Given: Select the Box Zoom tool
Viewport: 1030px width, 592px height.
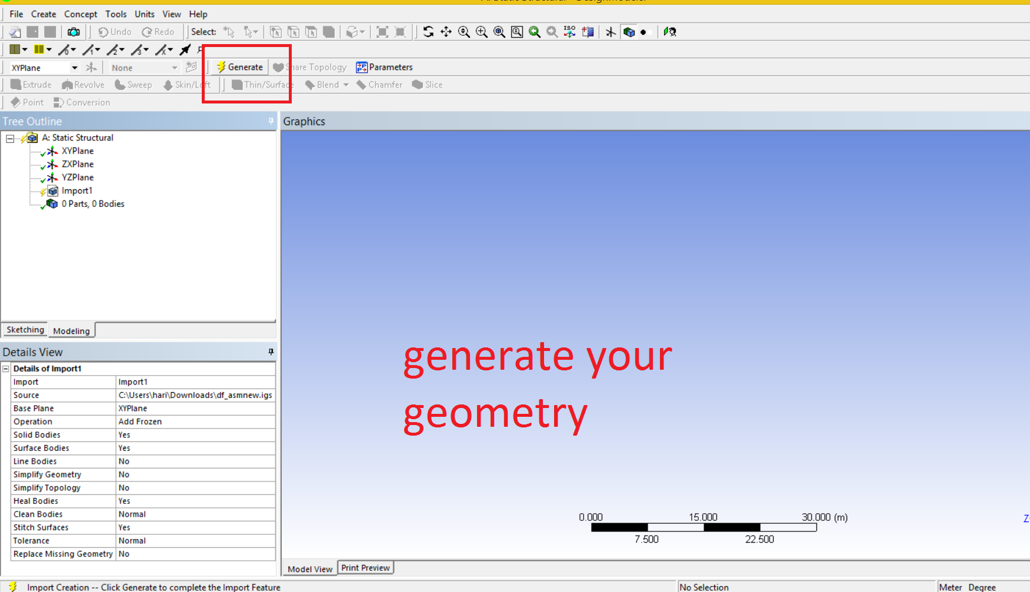Looking at the screenshot, I should point(481,32).
